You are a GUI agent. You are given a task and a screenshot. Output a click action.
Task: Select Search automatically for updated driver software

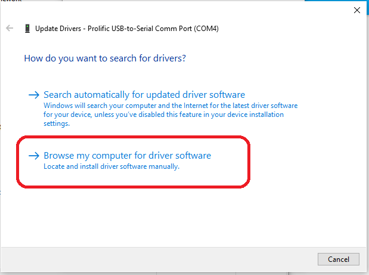click(x=144, y=95)
